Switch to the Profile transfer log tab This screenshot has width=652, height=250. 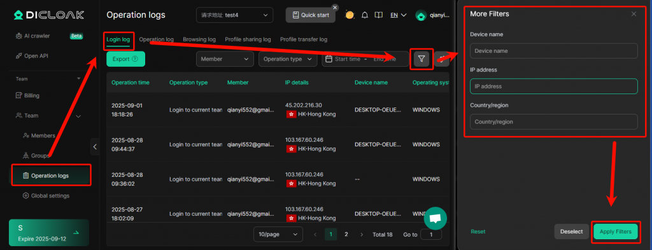pyautogui.click(x=304, y=39)
